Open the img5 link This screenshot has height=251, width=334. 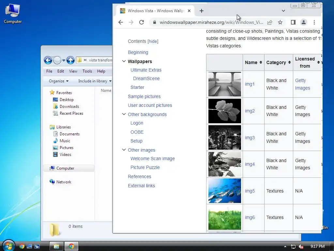coord(250,191)
